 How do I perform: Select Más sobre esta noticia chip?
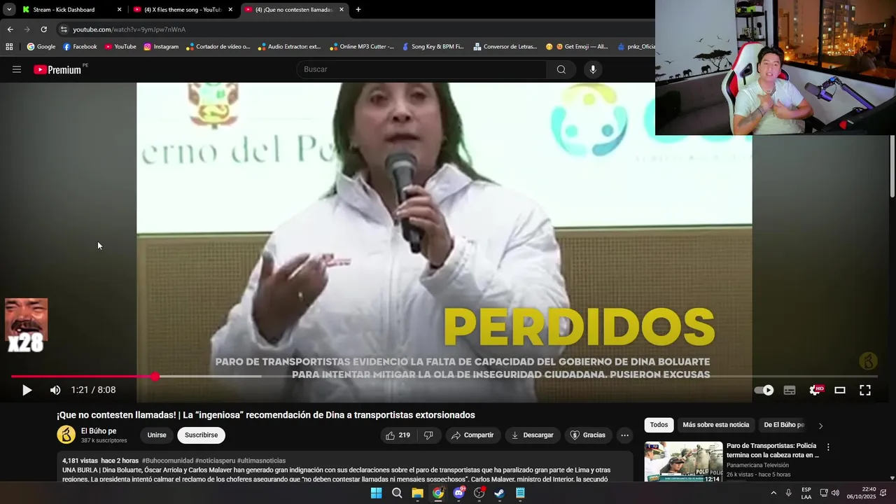pos(715,425)
